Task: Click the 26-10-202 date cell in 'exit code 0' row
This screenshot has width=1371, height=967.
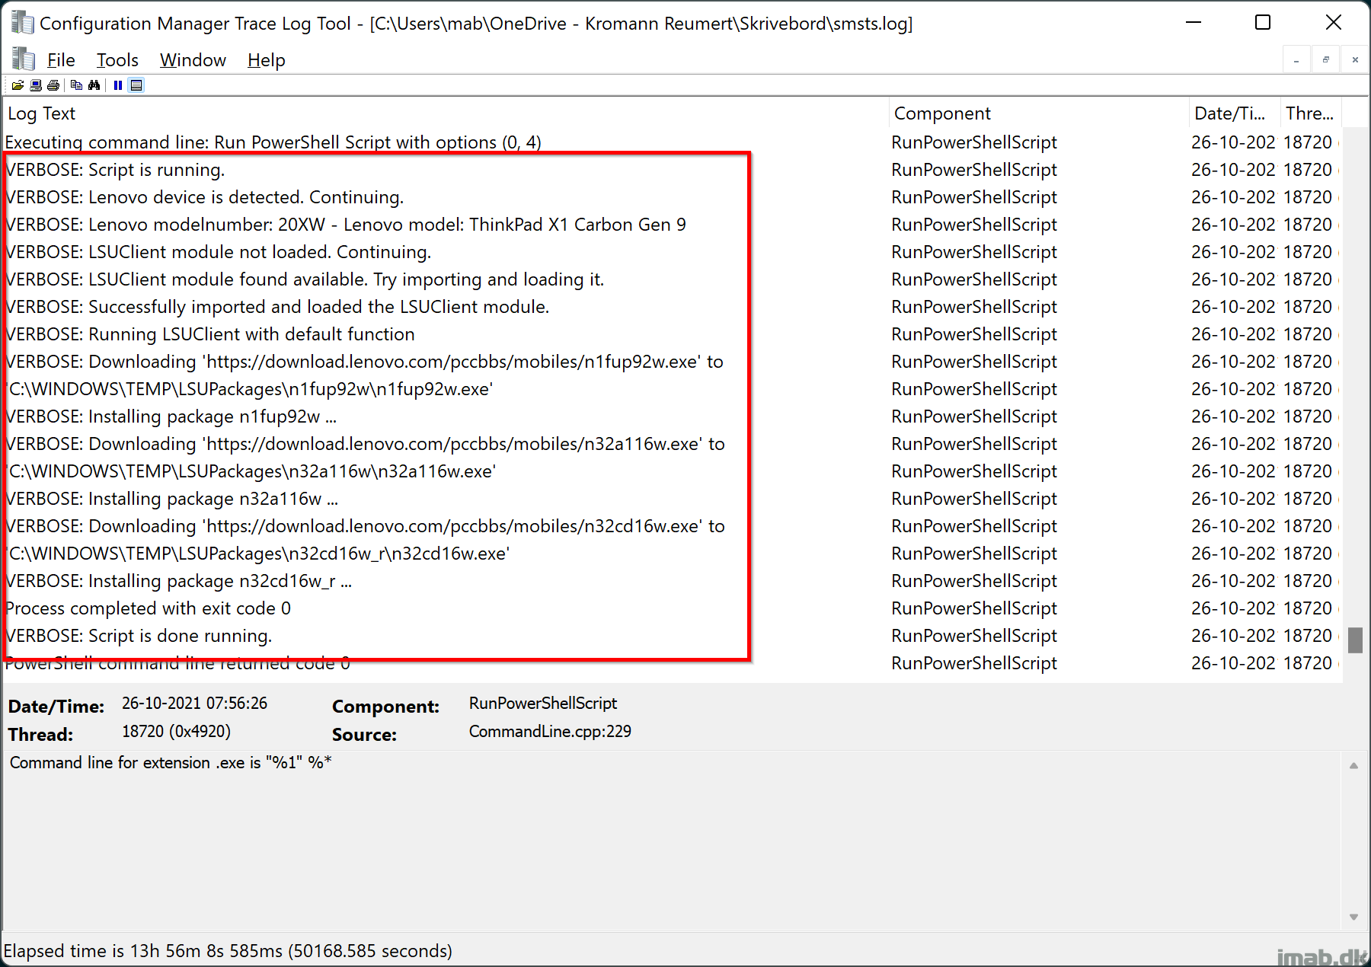Action: tap(1233, 608)
